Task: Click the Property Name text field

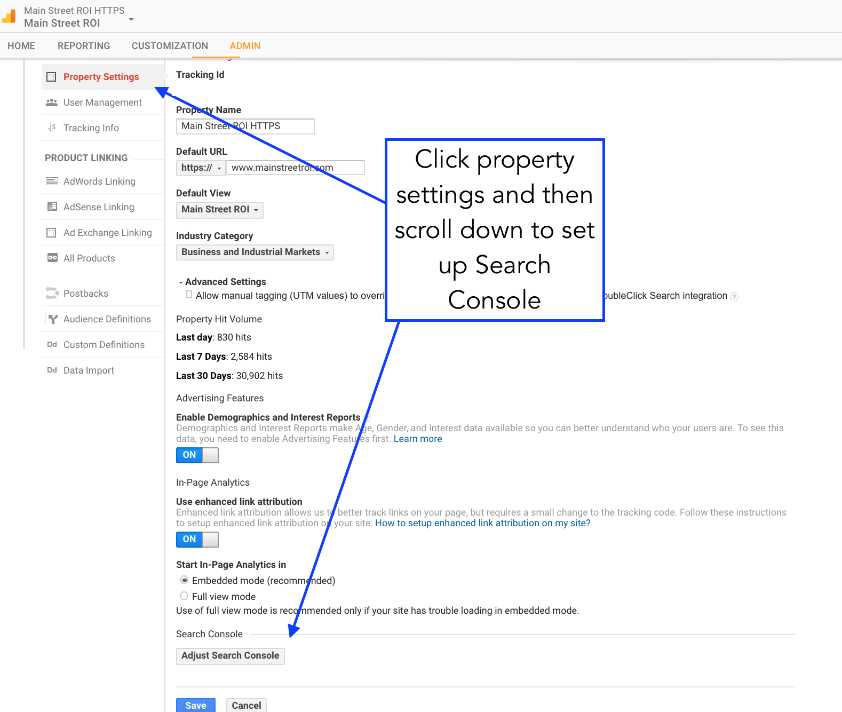Action: (x=245, y=126)
